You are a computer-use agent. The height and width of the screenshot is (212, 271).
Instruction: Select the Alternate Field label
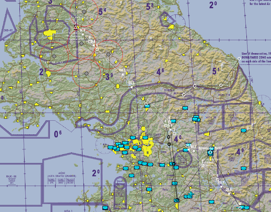coord(210,148)
